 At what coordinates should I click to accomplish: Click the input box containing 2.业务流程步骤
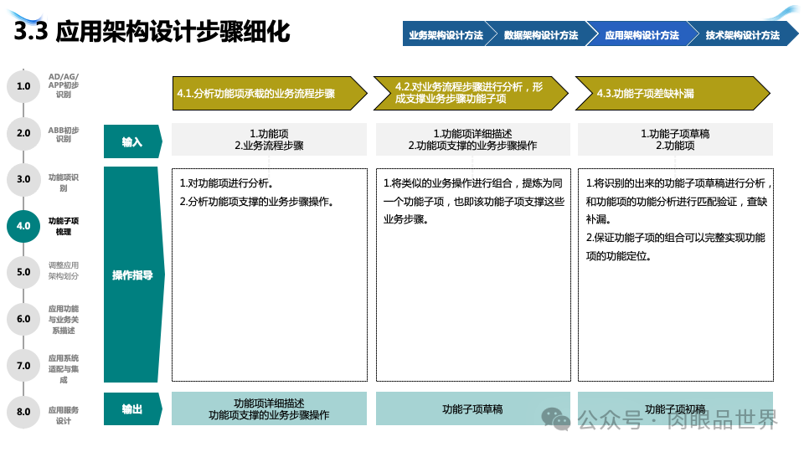click(x=269, y=140)
